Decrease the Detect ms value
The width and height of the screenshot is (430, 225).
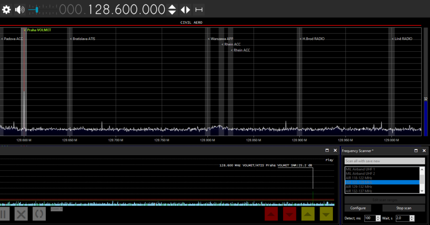click(378, 220)
